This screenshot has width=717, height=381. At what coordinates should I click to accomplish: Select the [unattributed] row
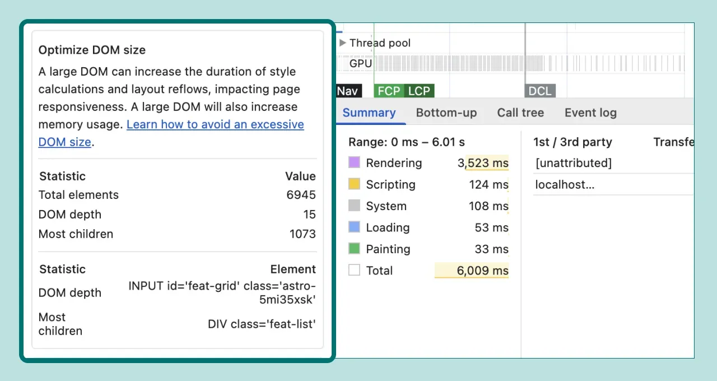point(572,163)
